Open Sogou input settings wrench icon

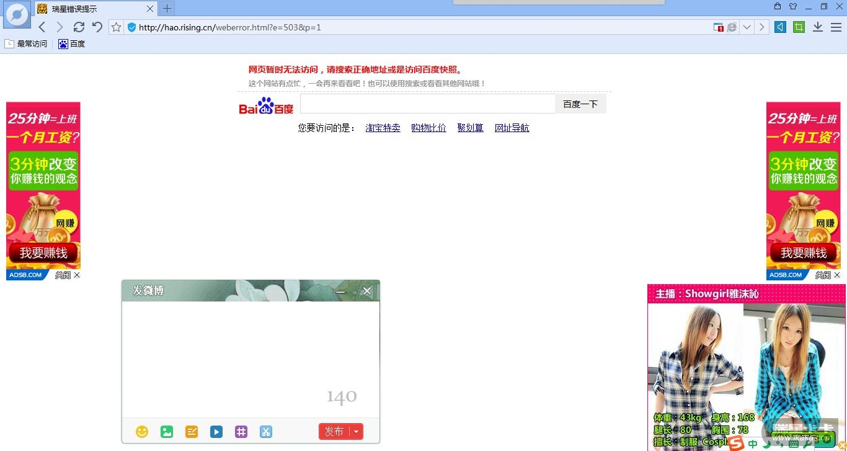(807, 444)
